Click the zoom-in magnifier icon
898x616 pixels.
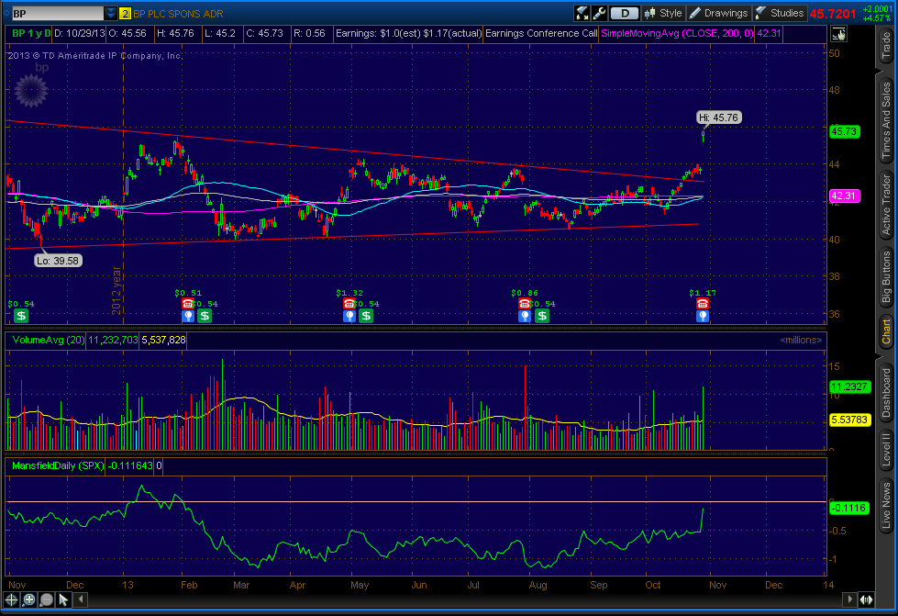click(29, 599)
